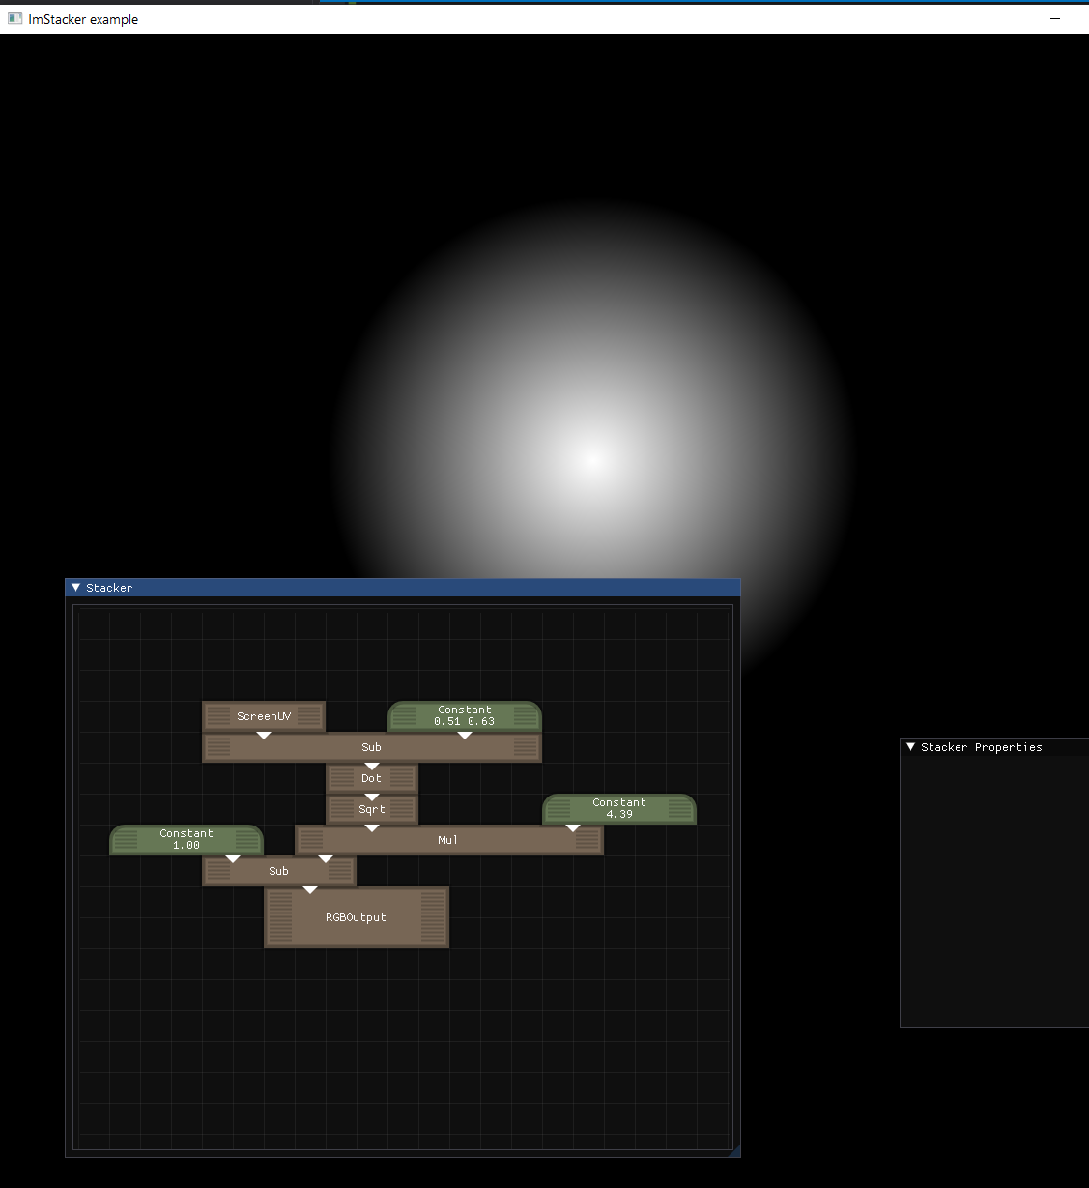Click the Stacker Properties title bar

pos(981,746)
